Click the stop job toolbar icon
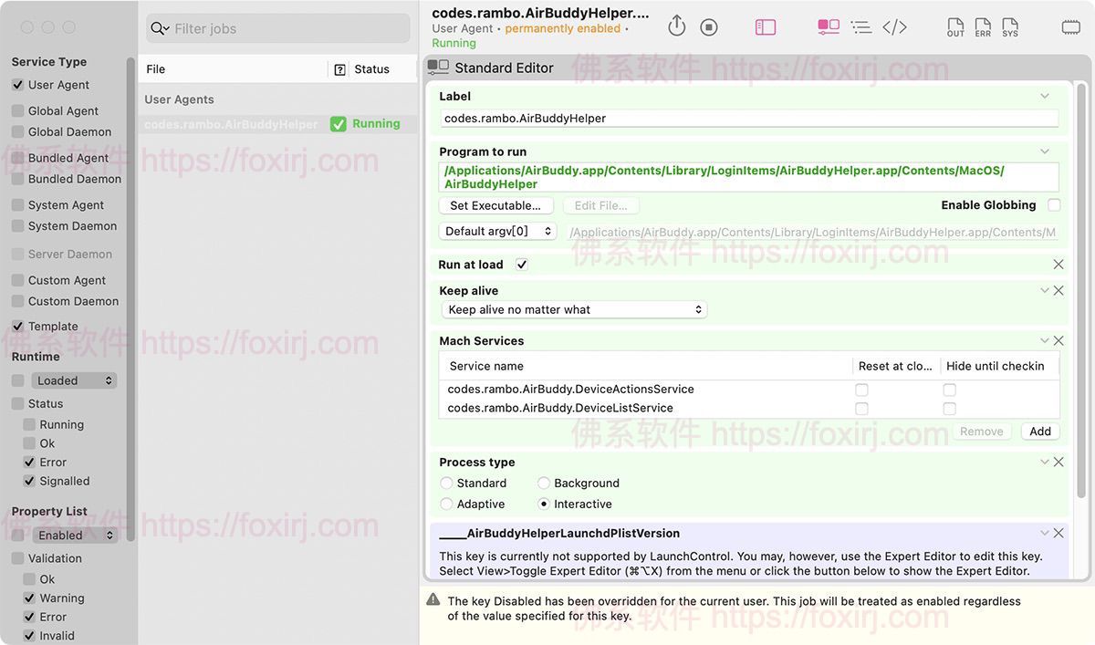 coord(709,27)
